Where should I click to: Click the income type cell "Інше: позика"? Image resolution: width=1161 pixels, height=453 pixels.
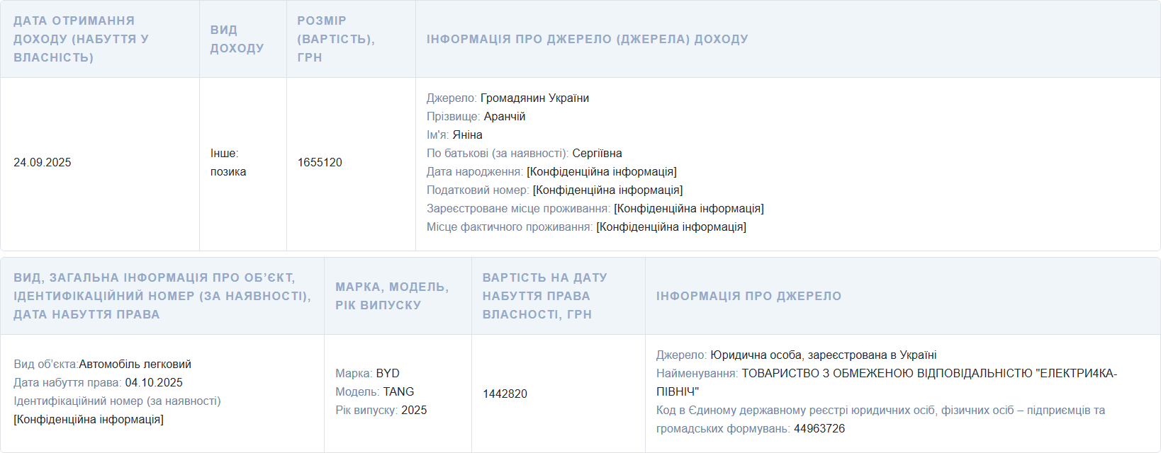[228, 163]
